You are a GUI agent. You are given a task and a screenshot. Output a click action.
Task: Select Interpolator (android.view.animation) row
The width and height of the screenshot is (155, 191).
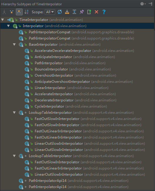(x=77, y=26)
